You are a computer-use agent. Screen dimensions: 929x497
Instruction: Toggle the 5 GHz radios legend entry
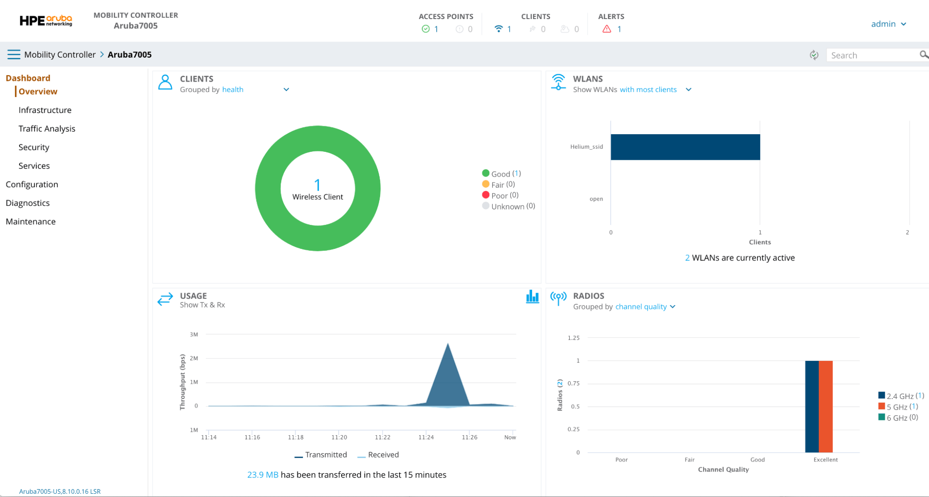tap(896, 407)
